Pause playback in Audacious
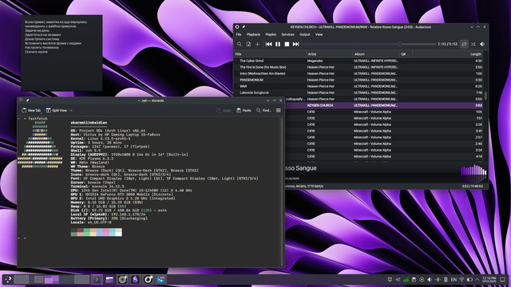The width and height of the screenshot is (511, 287). 278,45
